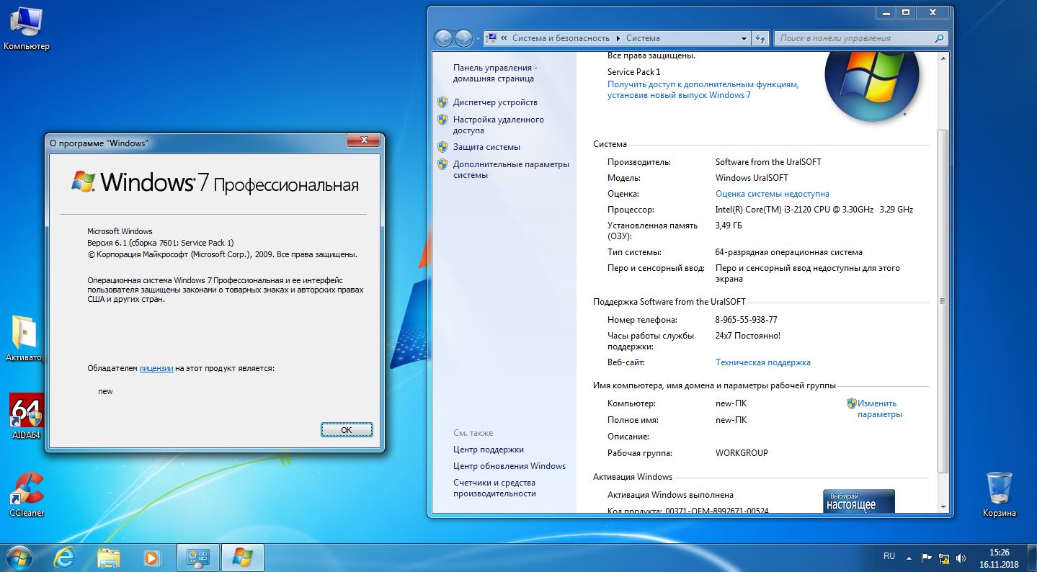Viewport: 1037px width, 572px height.
Task: Click Получить доступ к дополнительным функциям link
Action: (x=703, y=89)
